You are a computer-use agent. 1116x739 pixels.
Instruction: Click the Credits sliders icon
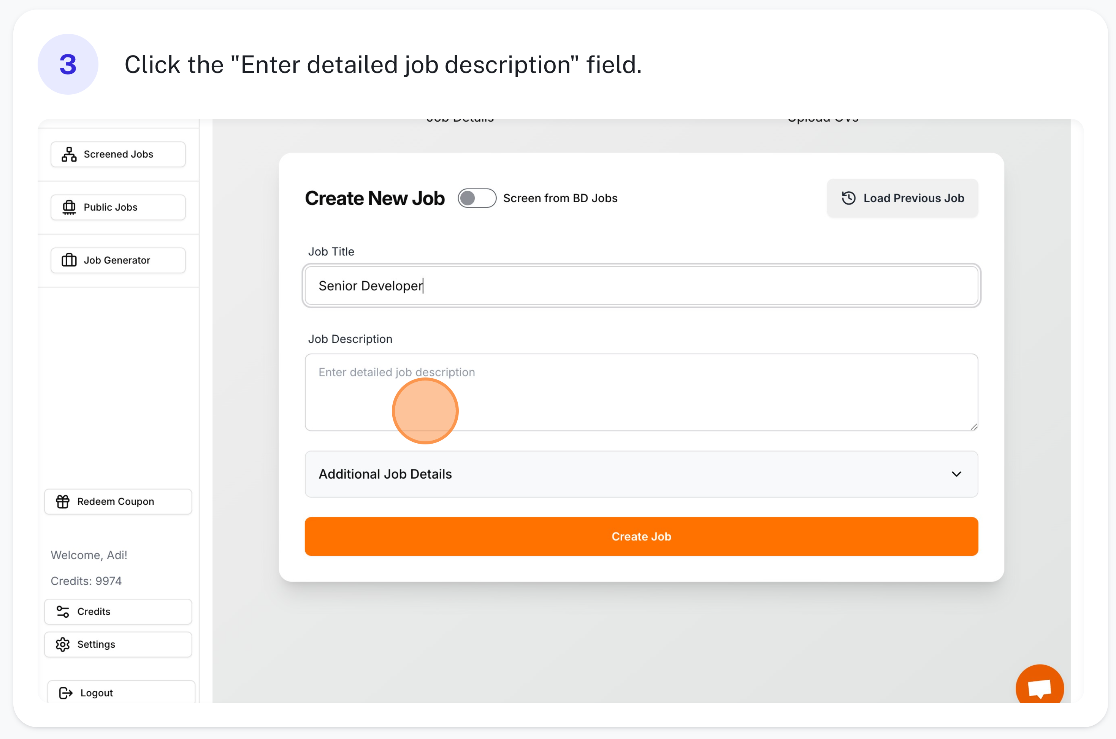63,611
